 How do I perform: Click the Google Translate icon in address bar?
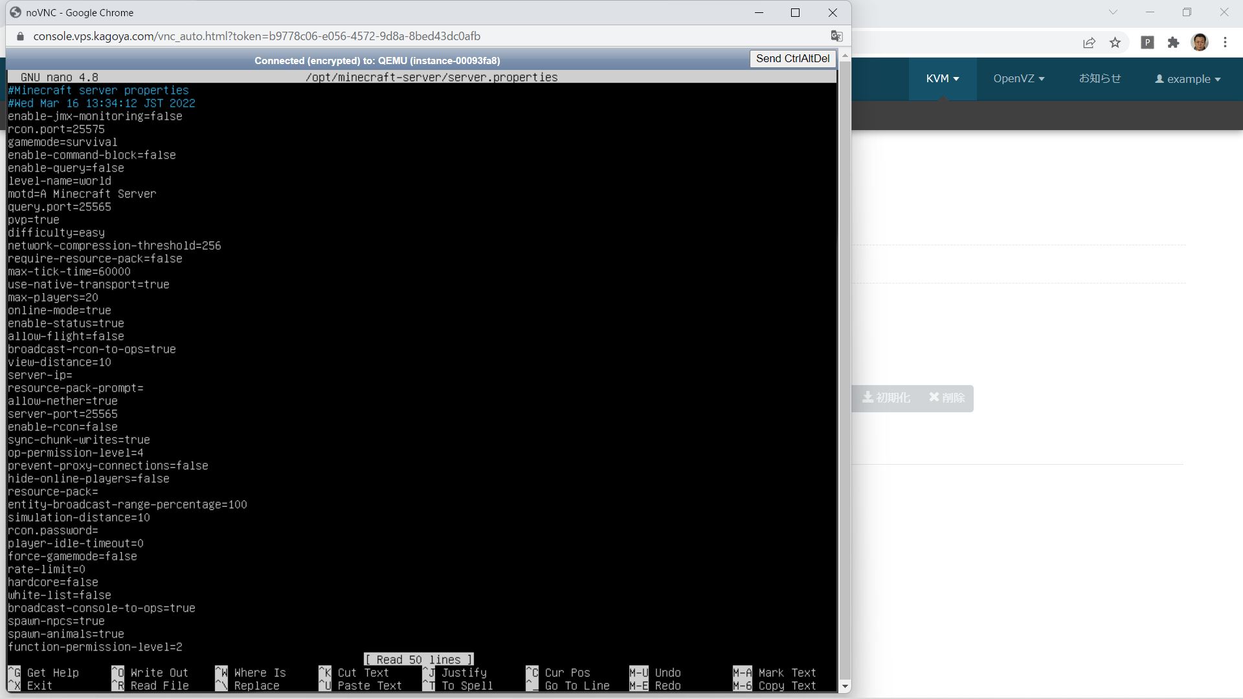[836, 36]
